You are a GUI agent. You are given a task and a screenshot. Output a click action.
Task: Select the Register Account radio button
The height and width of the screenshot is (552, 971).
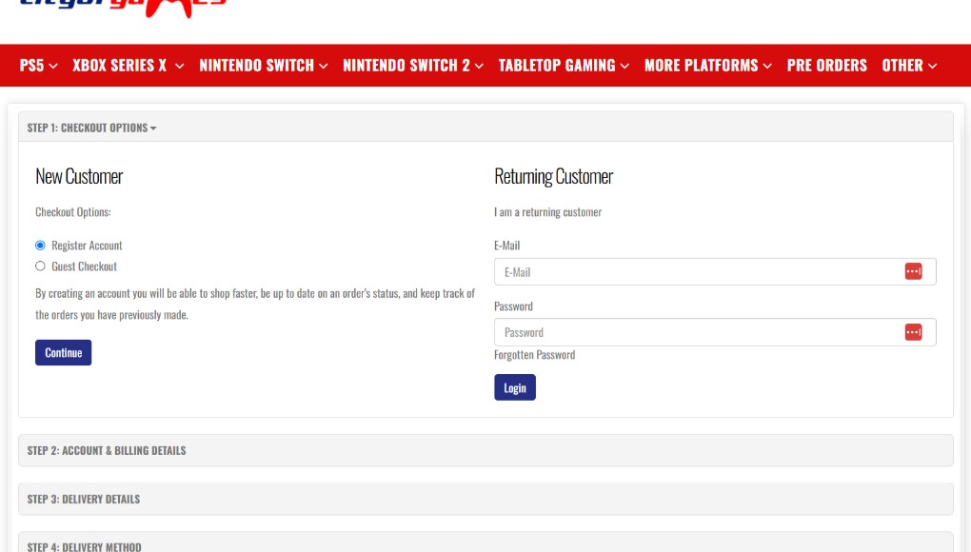click(x=40, y=246)
